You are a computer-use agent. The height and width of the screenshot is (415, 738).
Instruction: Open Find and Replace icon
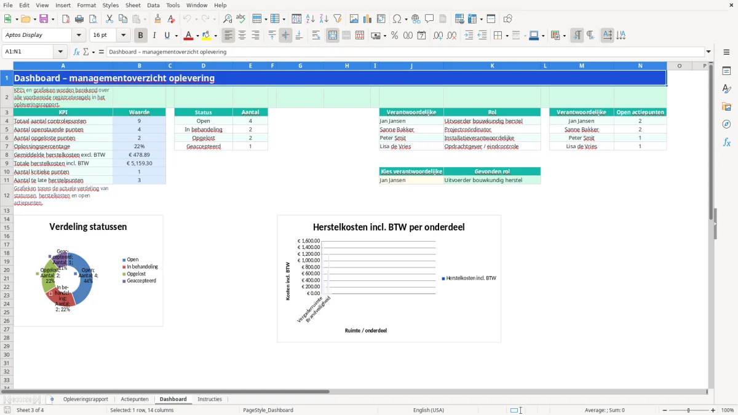coord(228,19)
